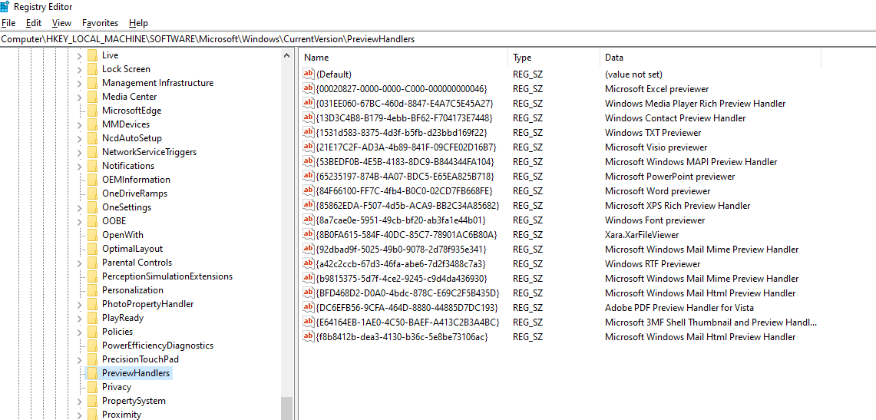Click the icon of the Xara.XarFileViewer row
This screenshot has width=876, height=420.
click(x=309, y=235)
